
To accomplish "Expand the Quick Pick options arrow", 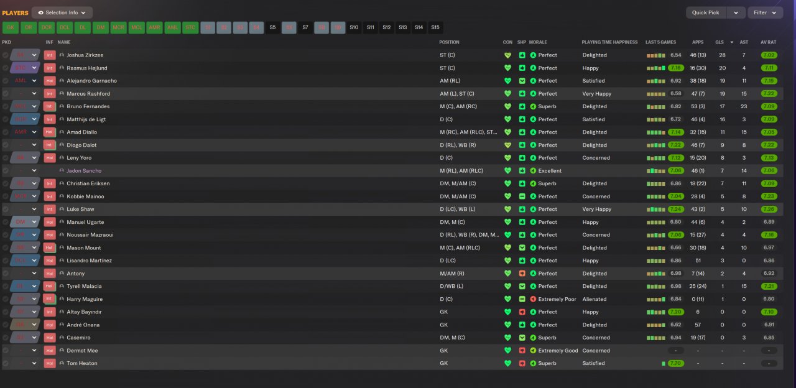I will (x=736, y=12).
